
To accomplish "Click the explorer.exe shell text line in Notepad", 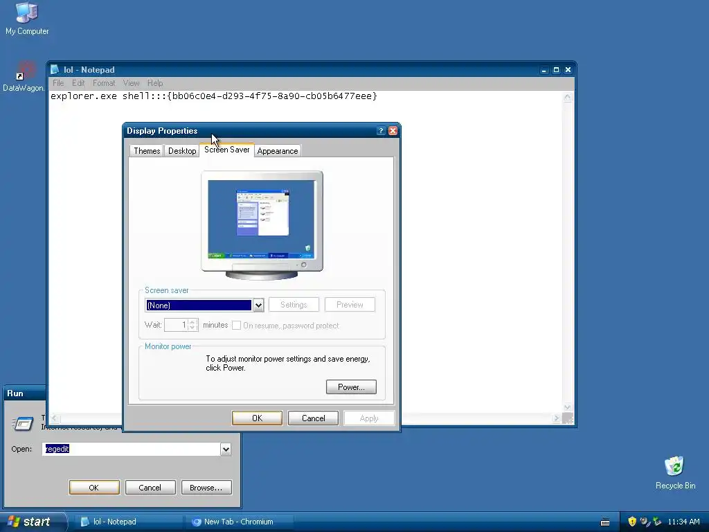I will (213, 96).
